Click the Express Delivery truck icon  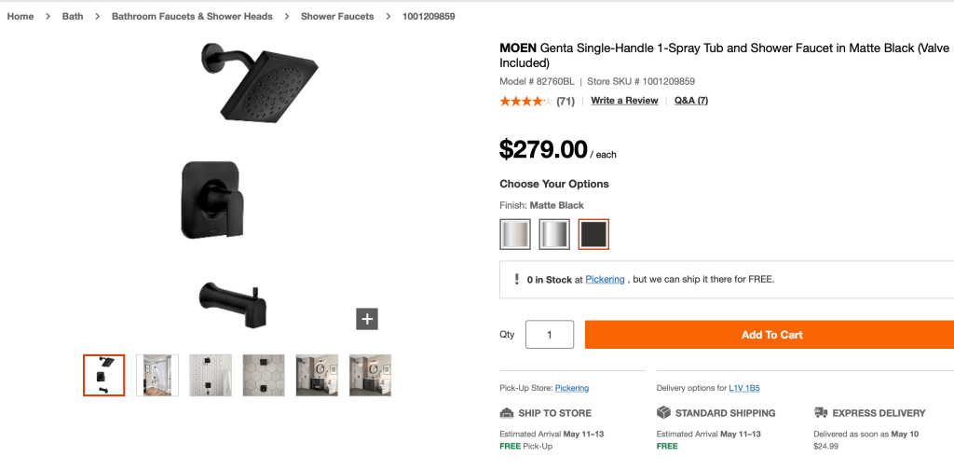point(821,412)
